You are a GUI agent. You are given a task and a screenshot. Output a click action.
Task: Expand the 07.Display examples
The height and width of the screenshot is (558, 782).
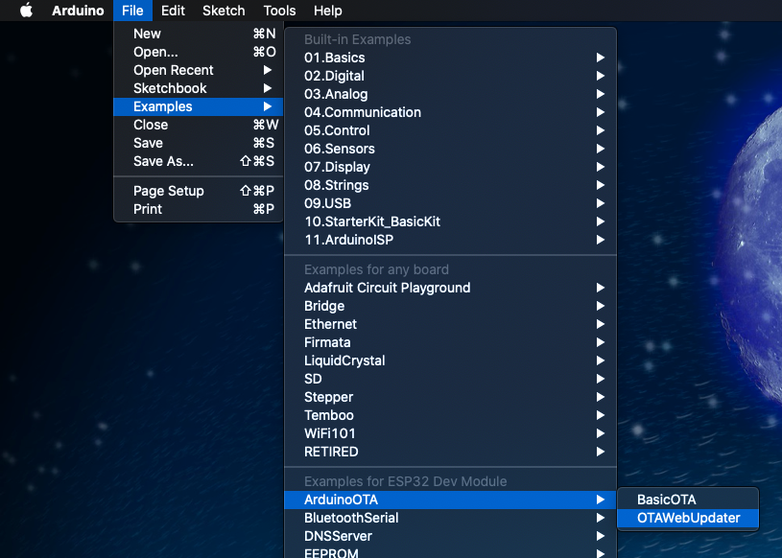click(x=450, y=167)
